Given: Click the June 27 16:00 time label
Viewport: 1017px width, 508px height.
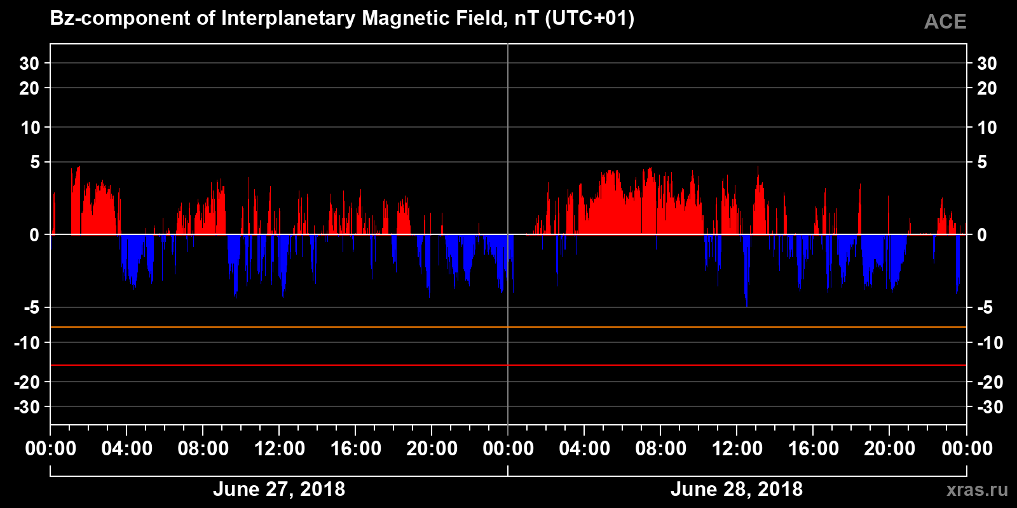Looking at the screenshot, I should tap(356, 448).
